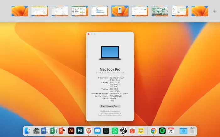
Task: Open System Settings gear icon in dock
Action: (x=36, y=131)
